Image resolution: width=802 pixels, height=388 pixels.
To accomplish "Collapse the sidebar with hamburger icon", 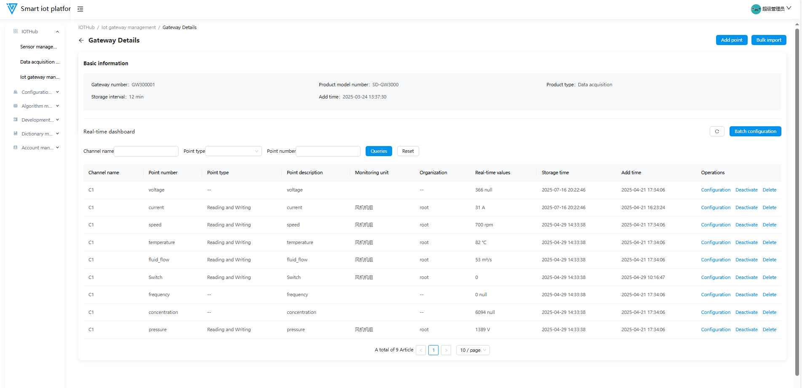I will coord(80,9).
